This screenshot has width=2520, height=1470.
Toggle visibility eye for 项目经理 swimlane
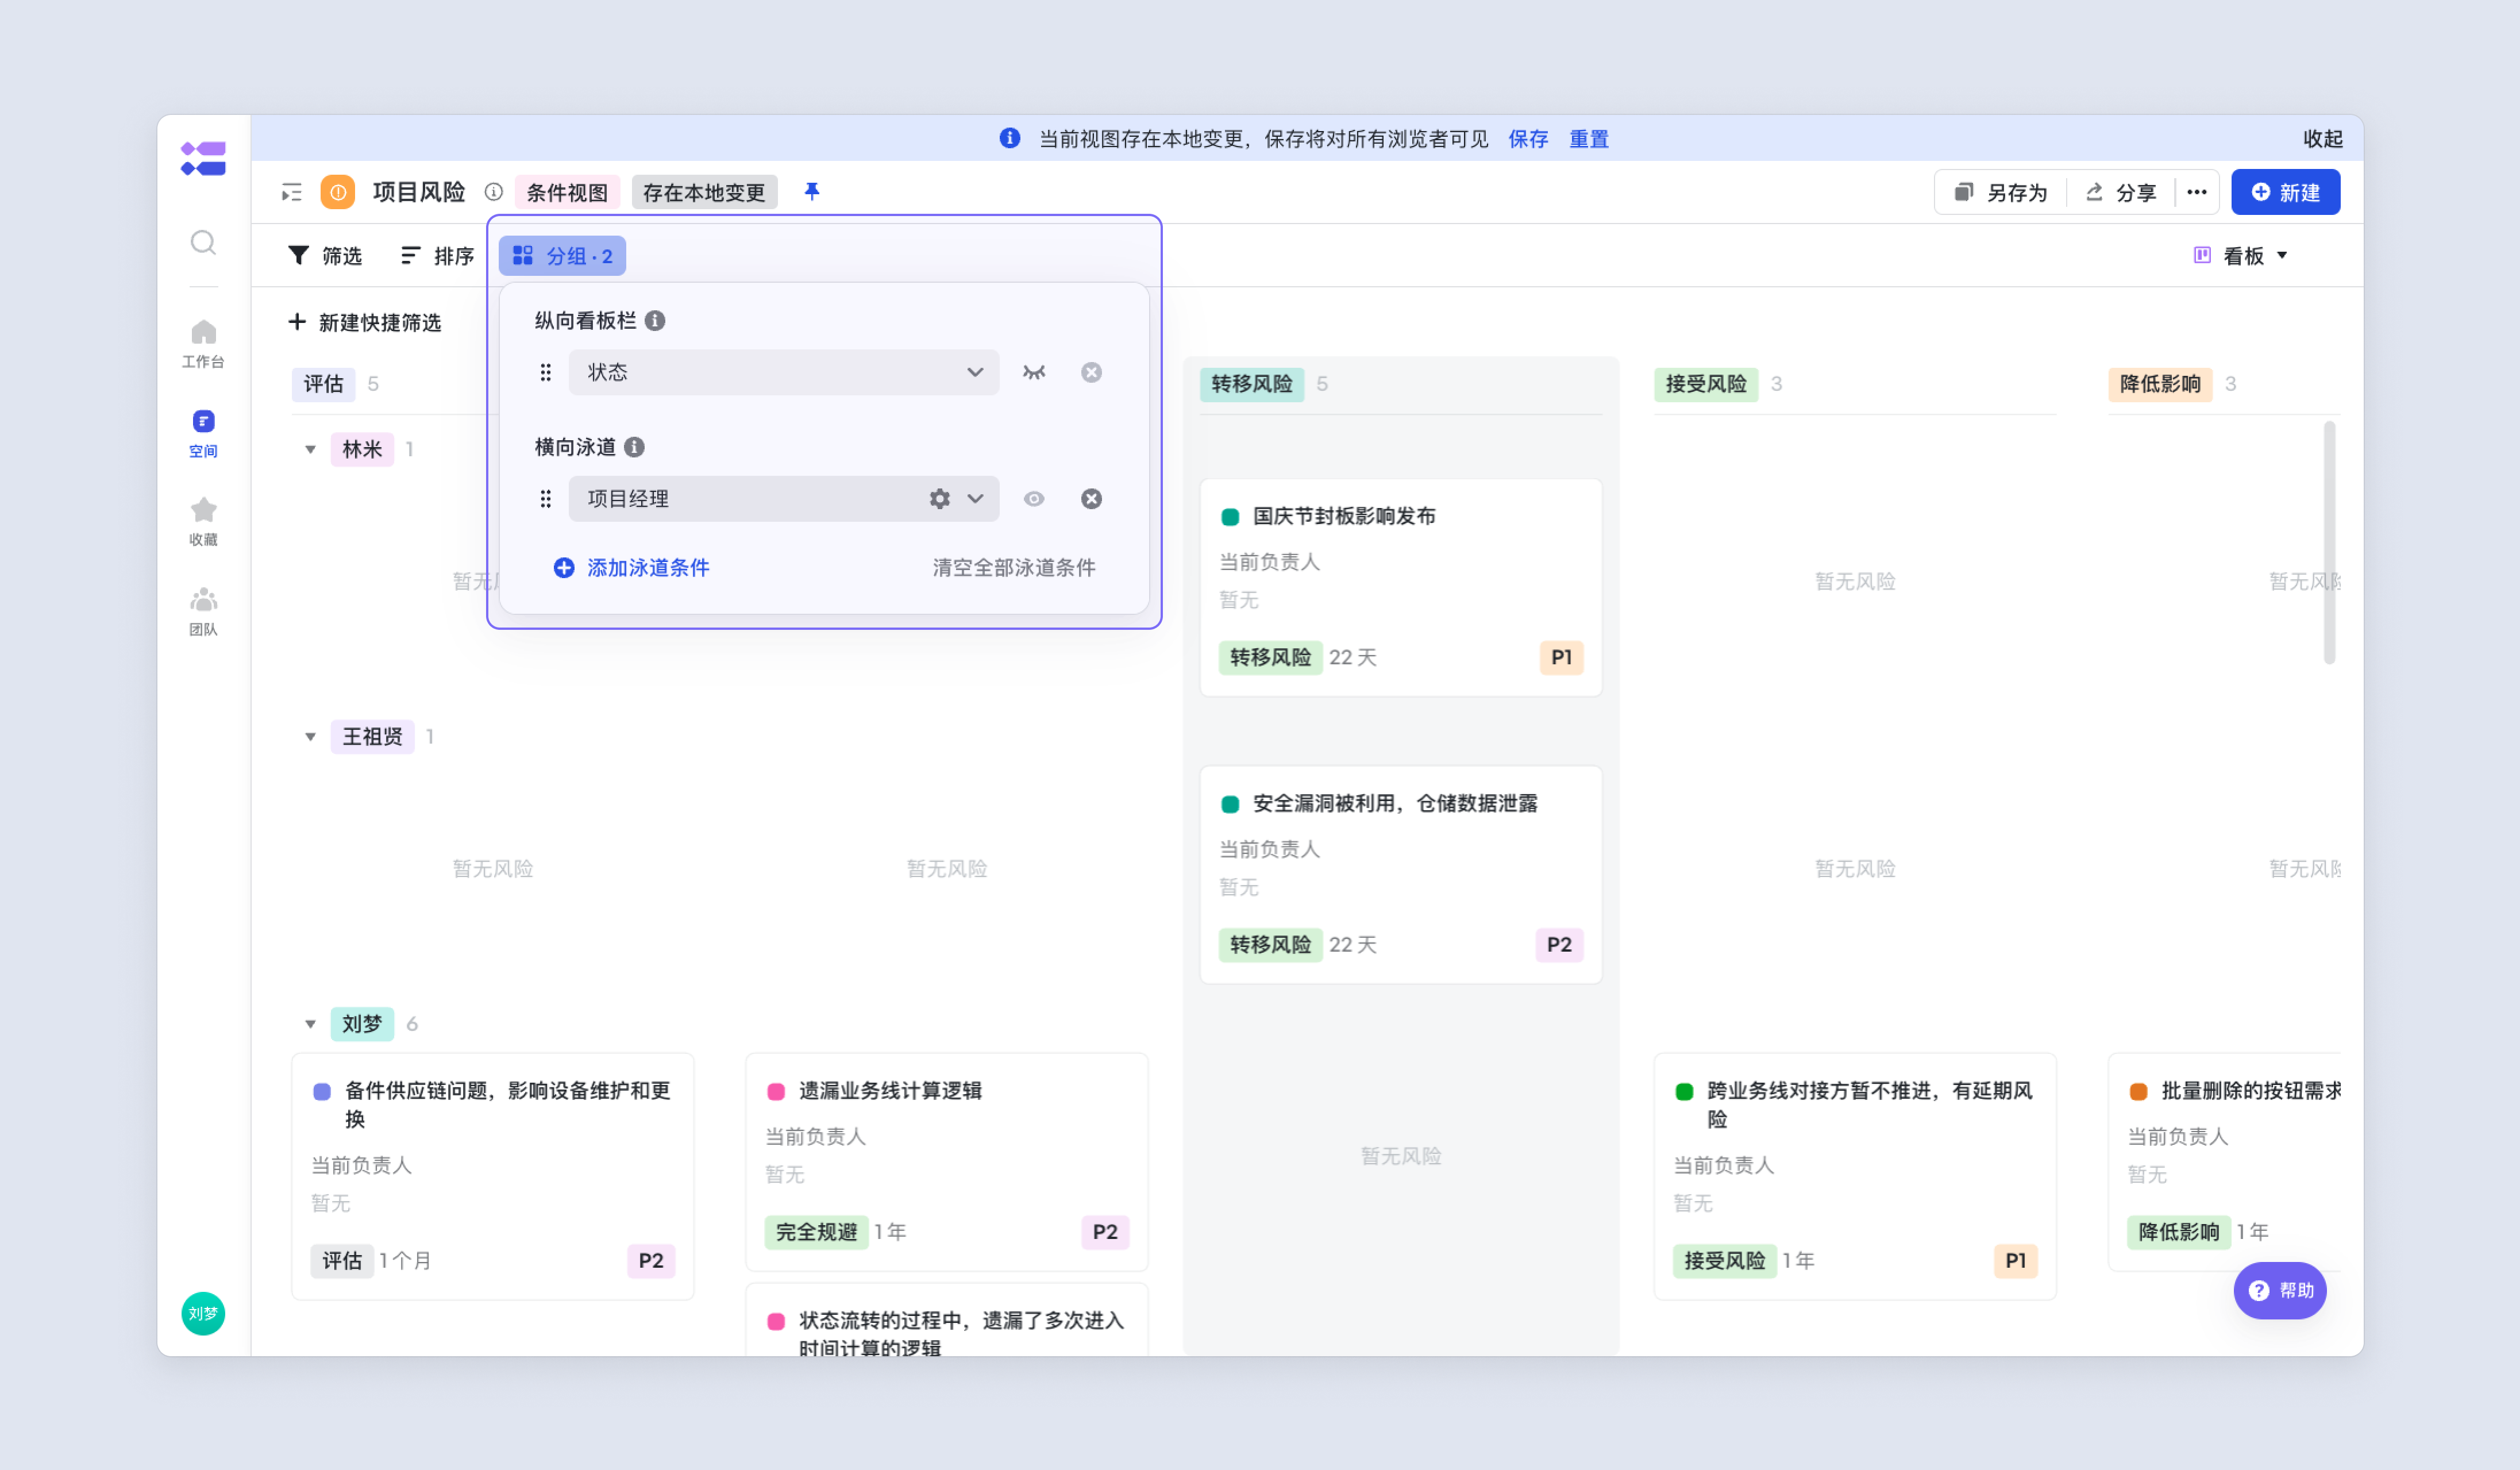1034,498
